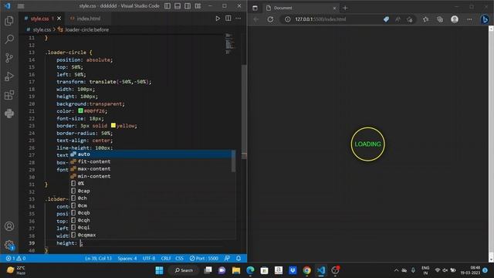This screenshot has height=278, width=494.
Task: Open a new tab in Edge
Action: [345, 8]
